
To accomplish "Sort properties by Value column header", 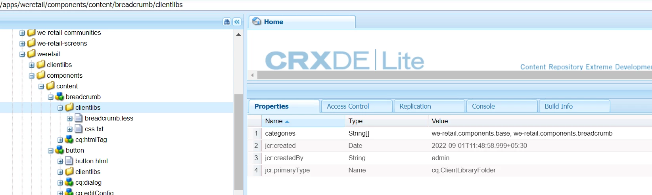I will point(540,121).
